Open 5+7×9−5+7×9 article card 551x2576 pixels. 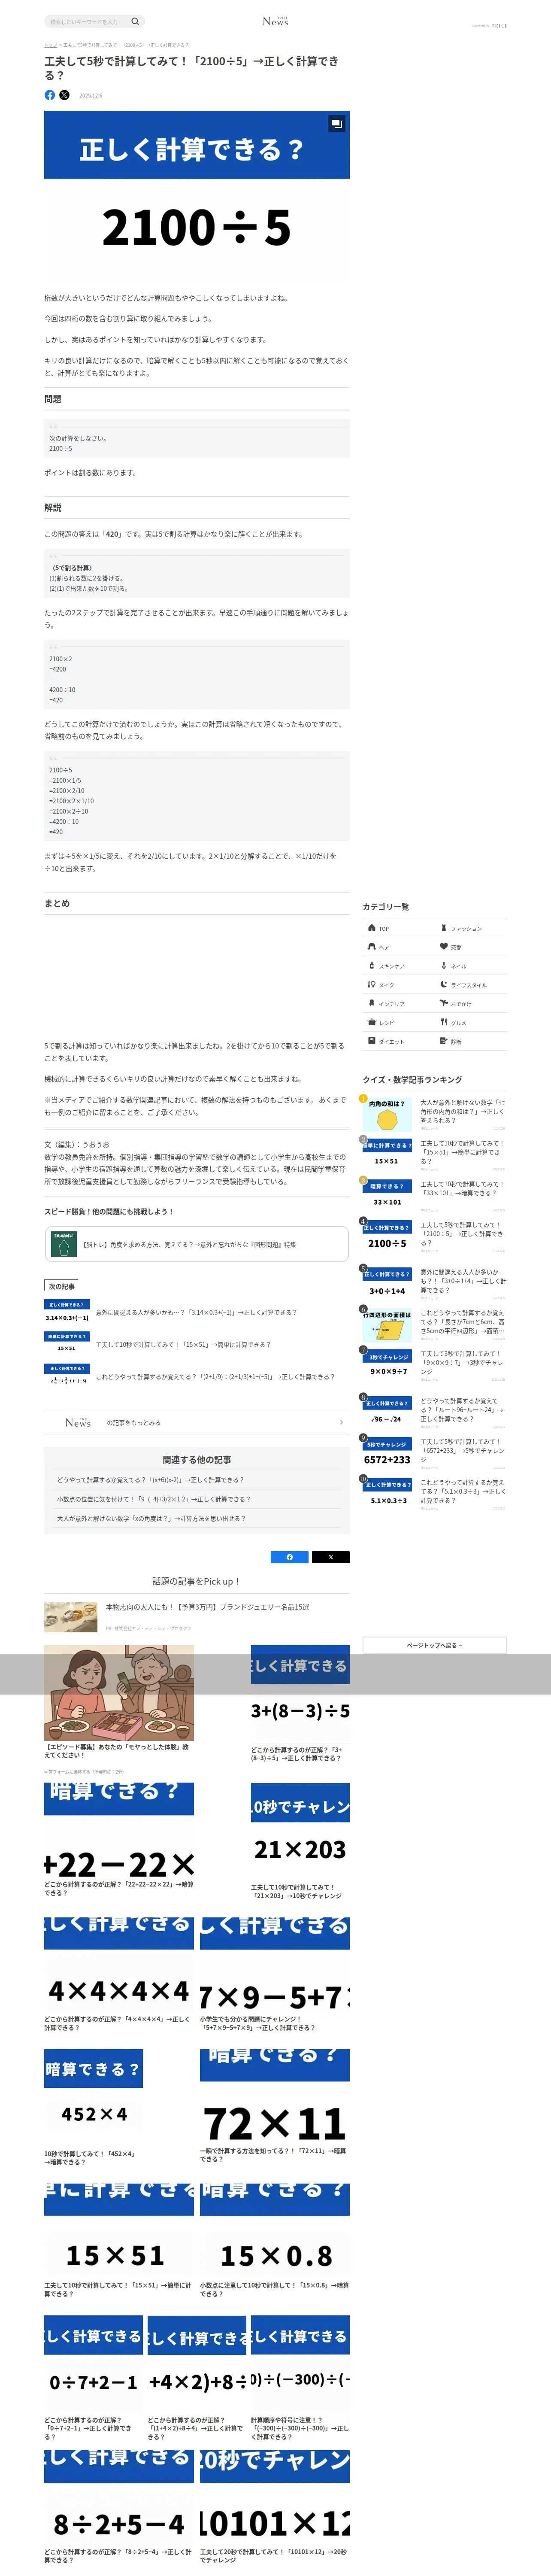(x=275, y=1975)
